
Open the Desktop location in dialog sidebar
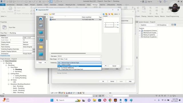tap(41, 55)
